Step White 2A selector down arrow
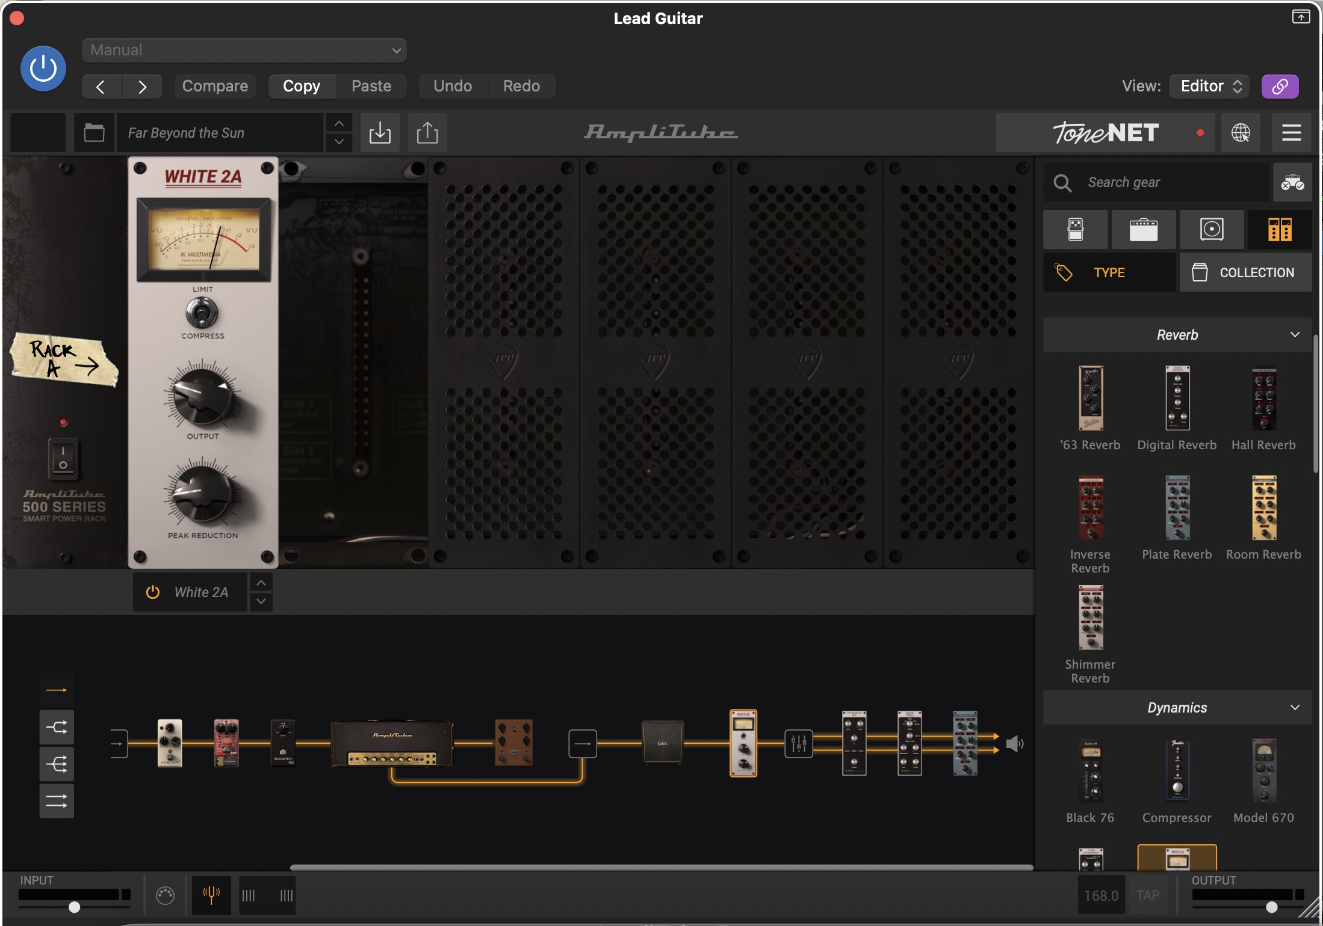 click(261, 601)
